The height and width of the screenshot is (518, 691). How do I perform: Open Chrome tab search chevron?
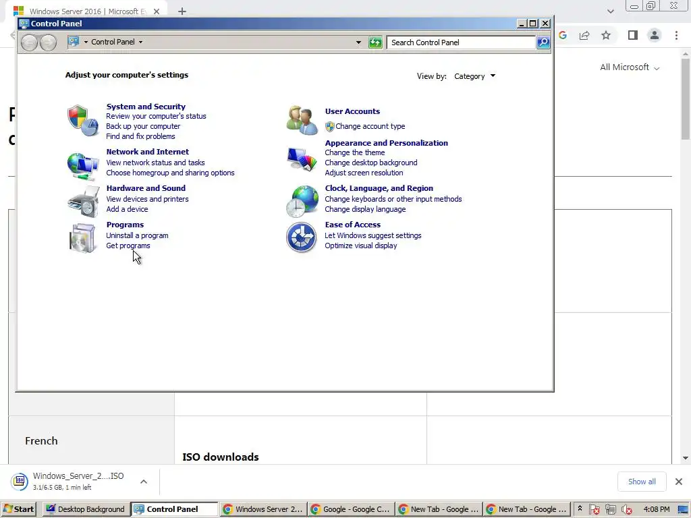pyautogui.click(x=610, y=11)
